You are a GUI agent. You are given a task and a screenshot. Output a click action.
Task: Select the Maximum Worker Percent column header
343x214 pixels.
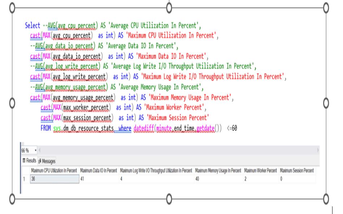[x=261, y=171]
